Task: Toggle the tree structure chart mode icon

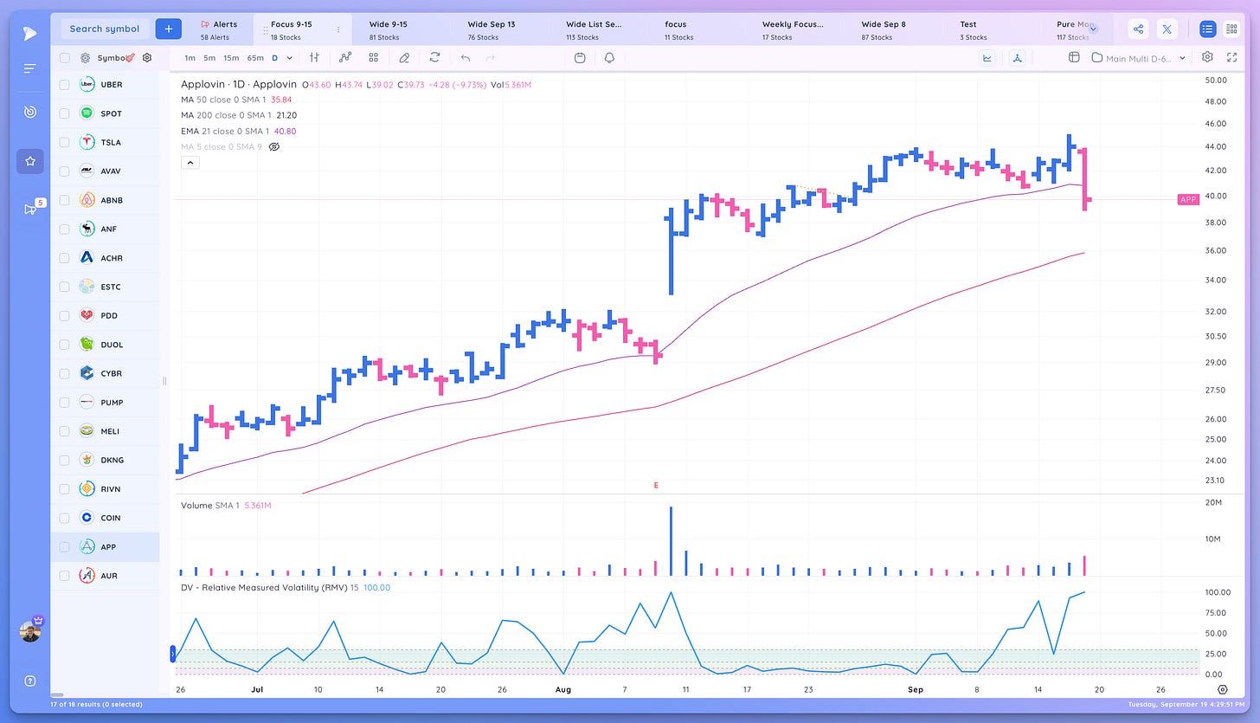Action: (1019, 58)
